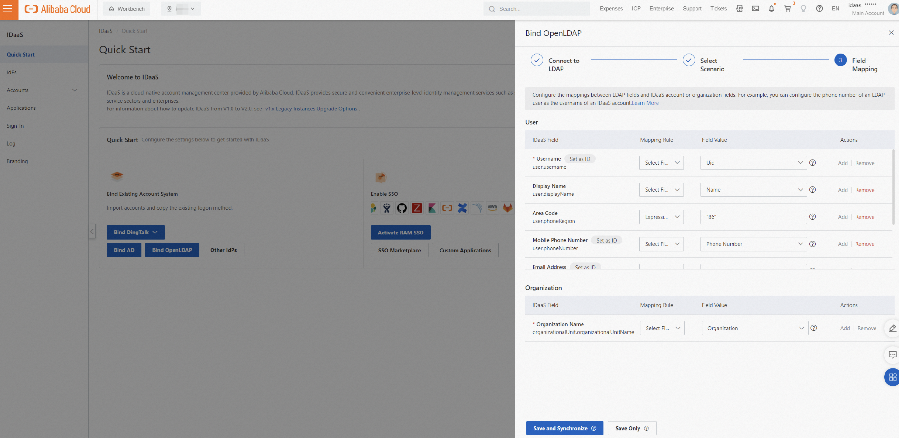899x438 pixels.
Task: Click the Area Code "86" input field
Action: click(x=753, y=217)
